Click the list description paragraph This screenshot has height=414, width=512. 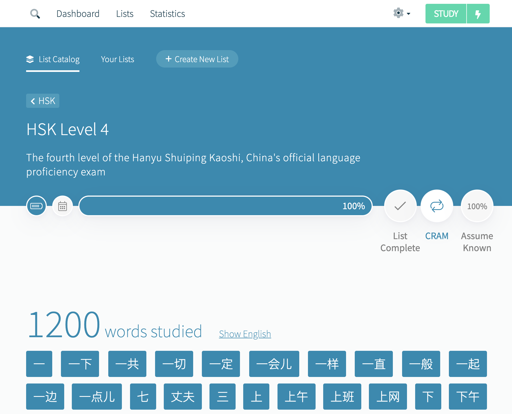pyautogui.click(x=193, y=165)
